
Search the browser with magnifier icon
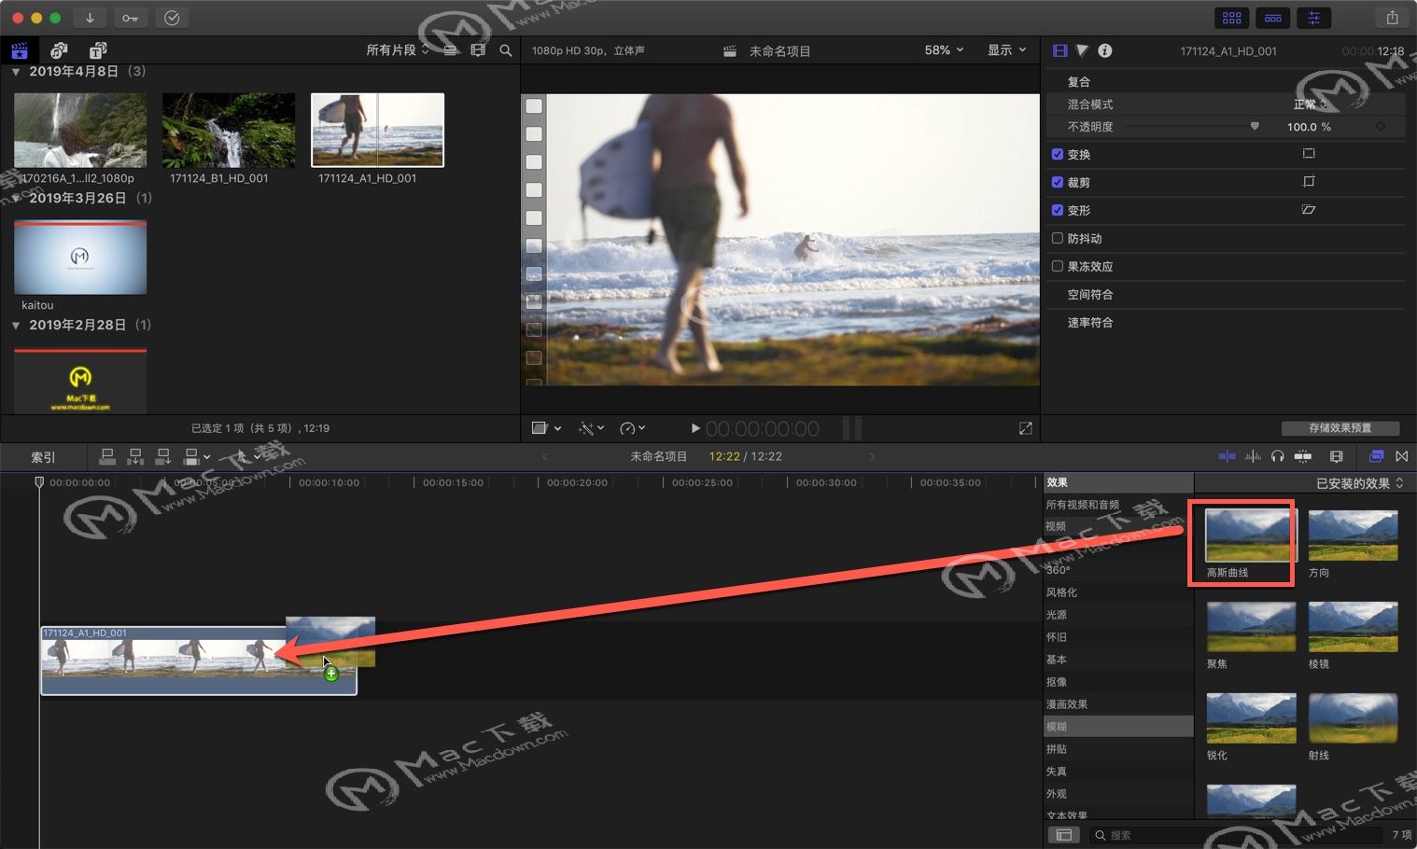506,50
